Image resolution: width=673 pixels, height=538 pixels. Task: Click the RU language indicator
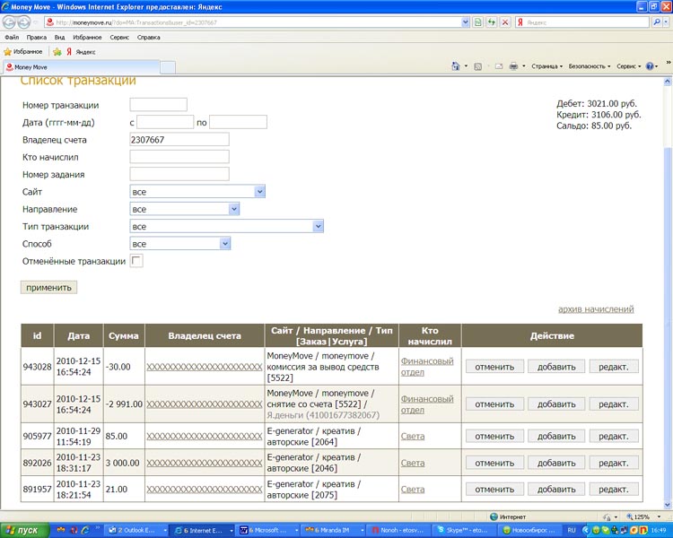pyautogui.click(x=572, y=530)
